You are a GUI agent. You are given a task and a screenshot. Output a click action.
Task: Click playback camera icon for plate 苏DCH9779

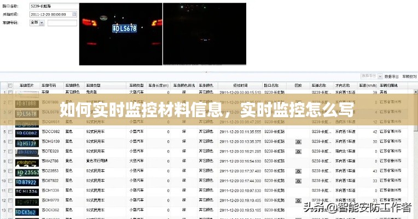click(x=298, y=200)
